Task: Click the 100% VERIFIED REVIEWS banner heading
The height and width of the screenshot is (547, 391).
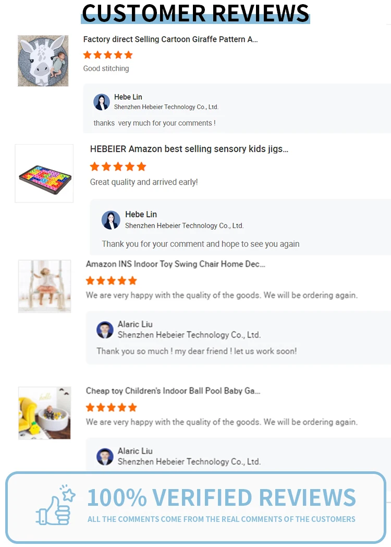Action: pos(221,497)
